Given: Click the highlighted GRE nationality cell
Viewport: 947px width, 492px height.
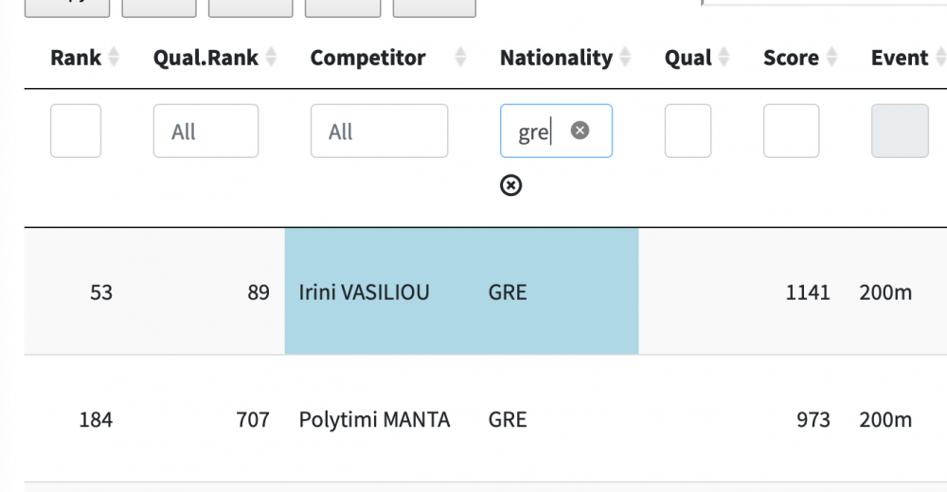Looking at the screenshot, I should coord(509,292).
